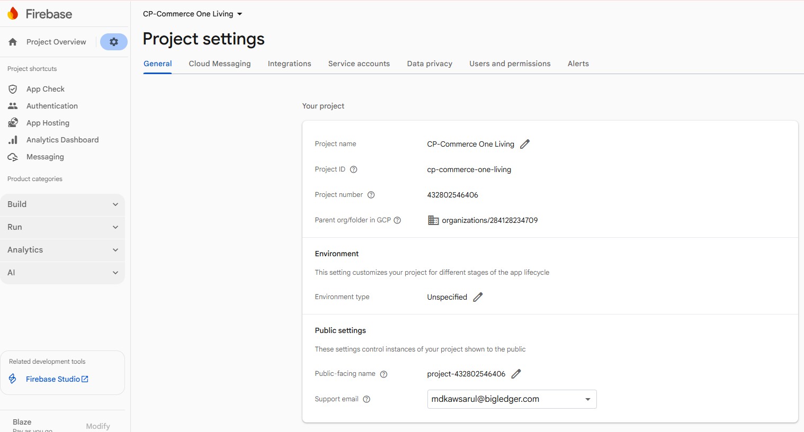The height and width of the screenshot is (432, 804).
Task: Click the Firebase flame logo
Action: [x=13, y=14]
